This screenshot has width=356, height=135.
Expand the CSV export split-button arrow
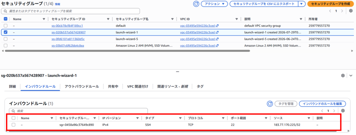click(x=301, y=4)
